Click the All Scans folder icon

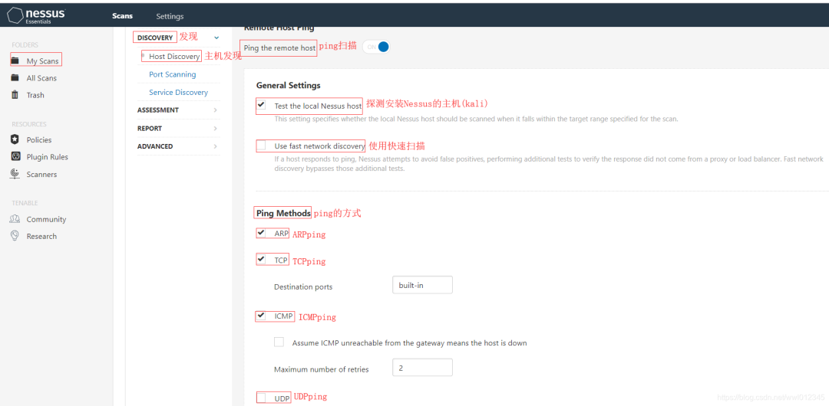(15, 77)
